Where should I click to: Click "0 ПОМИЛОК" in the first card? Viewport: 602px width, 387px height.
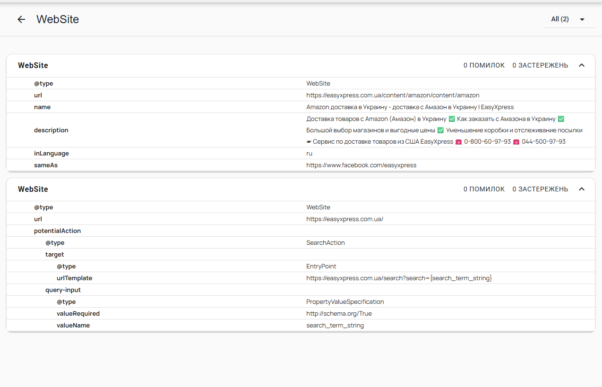[x=484, y=66]
